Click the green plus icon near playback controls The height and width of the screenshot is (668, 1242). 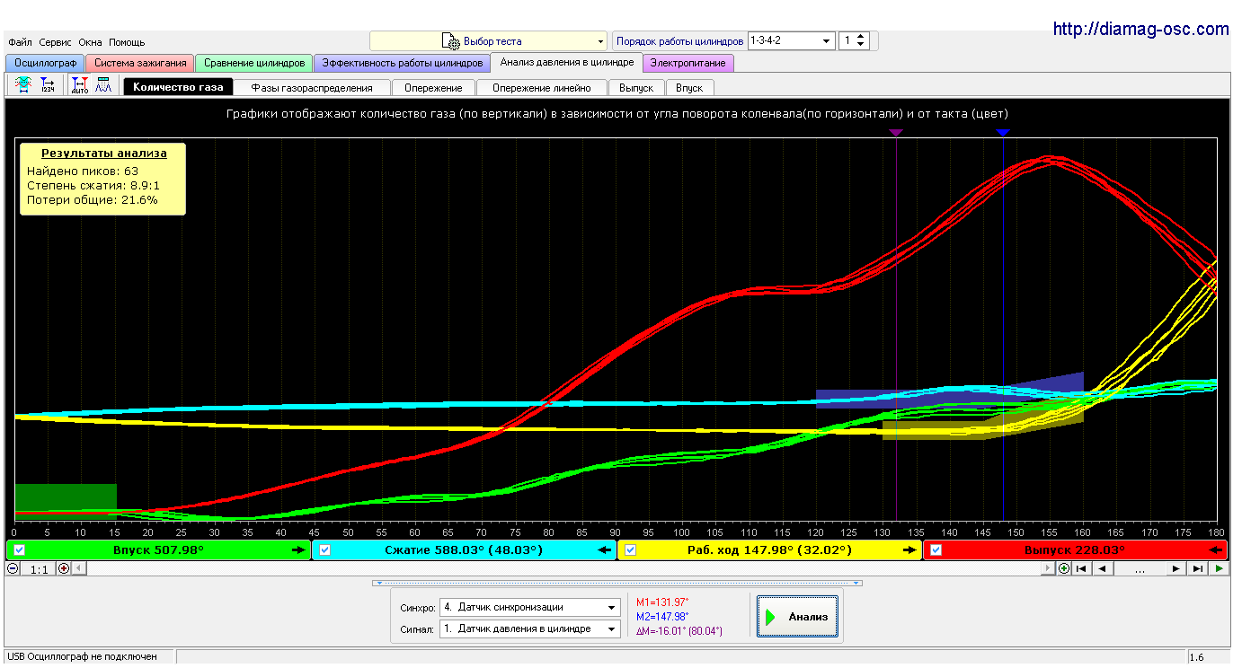[1064, 568]
